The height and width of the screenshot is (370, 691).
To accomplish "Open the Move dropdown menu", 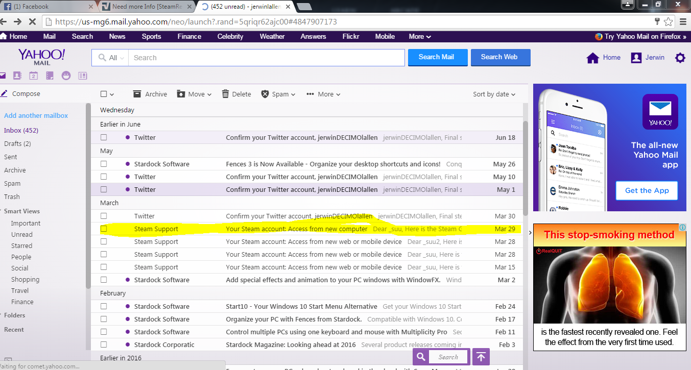I will 195,94.
